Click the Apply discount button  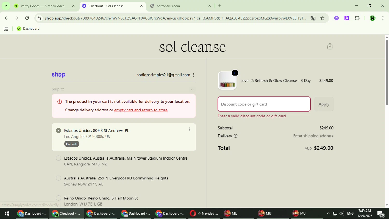click(324, 104)
